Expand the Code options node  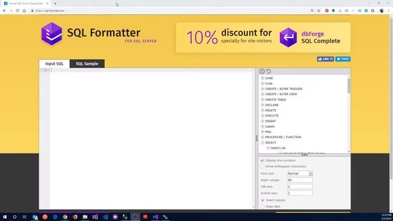tap(262, 83)
